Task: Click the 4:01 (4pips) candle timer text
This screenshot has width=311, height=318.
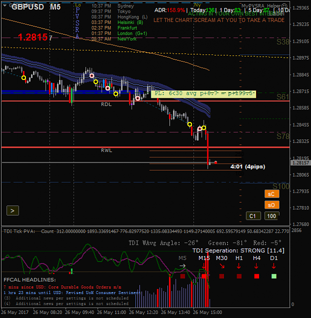Action: pos(248,167)
